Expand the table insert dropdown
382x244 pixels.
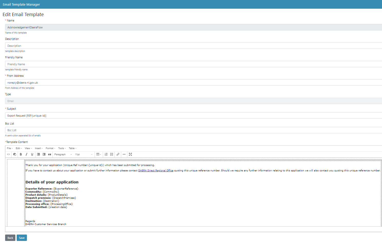pyautogui.click(x=99, y=154)
